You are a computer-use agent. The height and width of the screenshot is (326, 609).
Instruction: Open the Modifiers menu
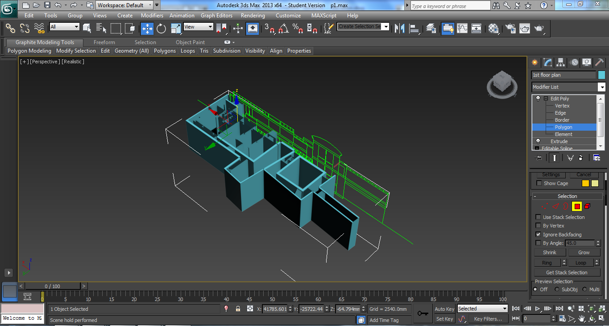[x=152, y=16]
